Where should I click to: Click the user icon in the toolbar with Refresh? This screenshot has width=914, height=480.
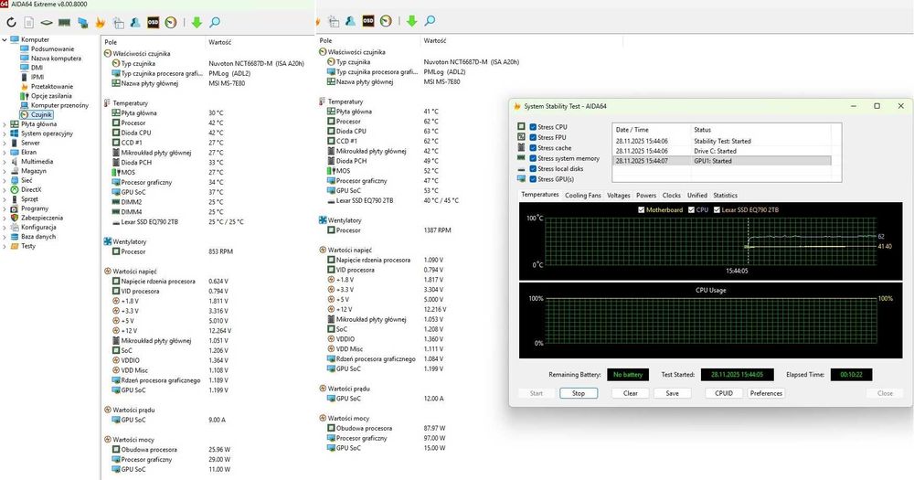tap(134, 22)
